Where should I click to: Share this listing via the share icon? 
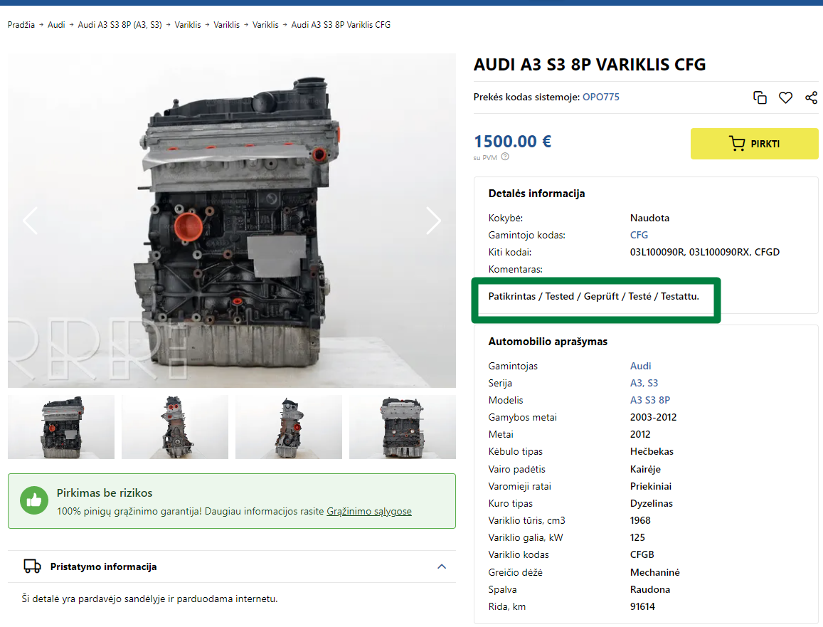(x=811, y=98)
